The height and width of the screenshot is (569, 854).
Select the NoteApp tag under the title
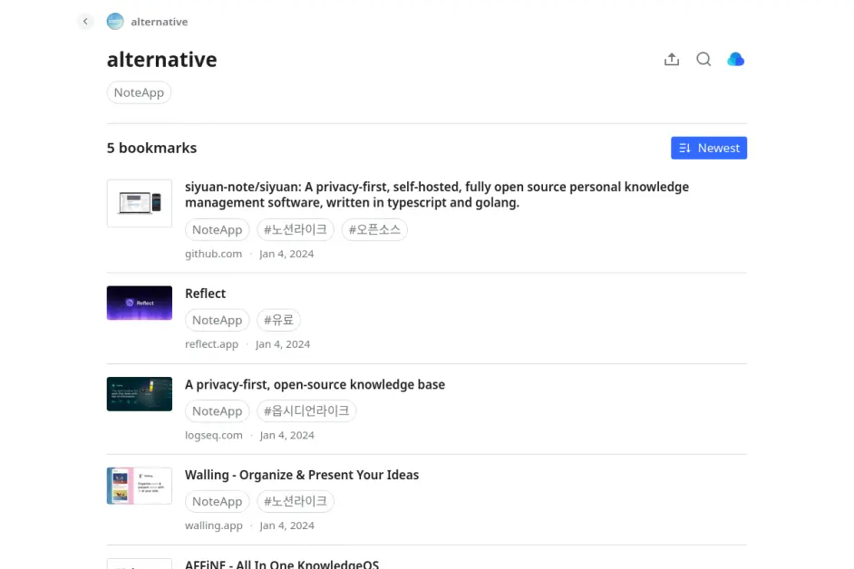point(139,92)
